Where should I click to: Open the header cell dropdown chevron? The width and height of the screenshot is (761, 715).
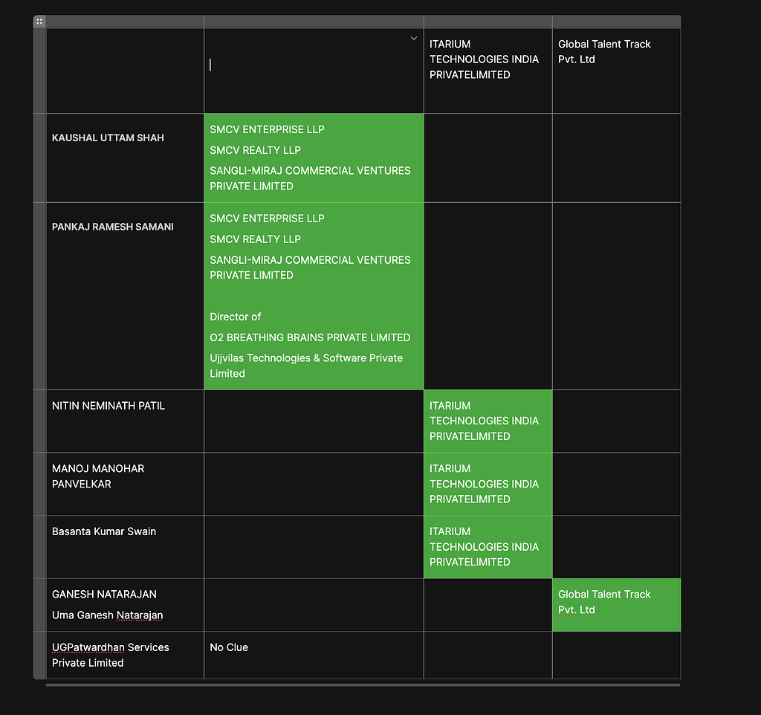click(x=414, y=39)
